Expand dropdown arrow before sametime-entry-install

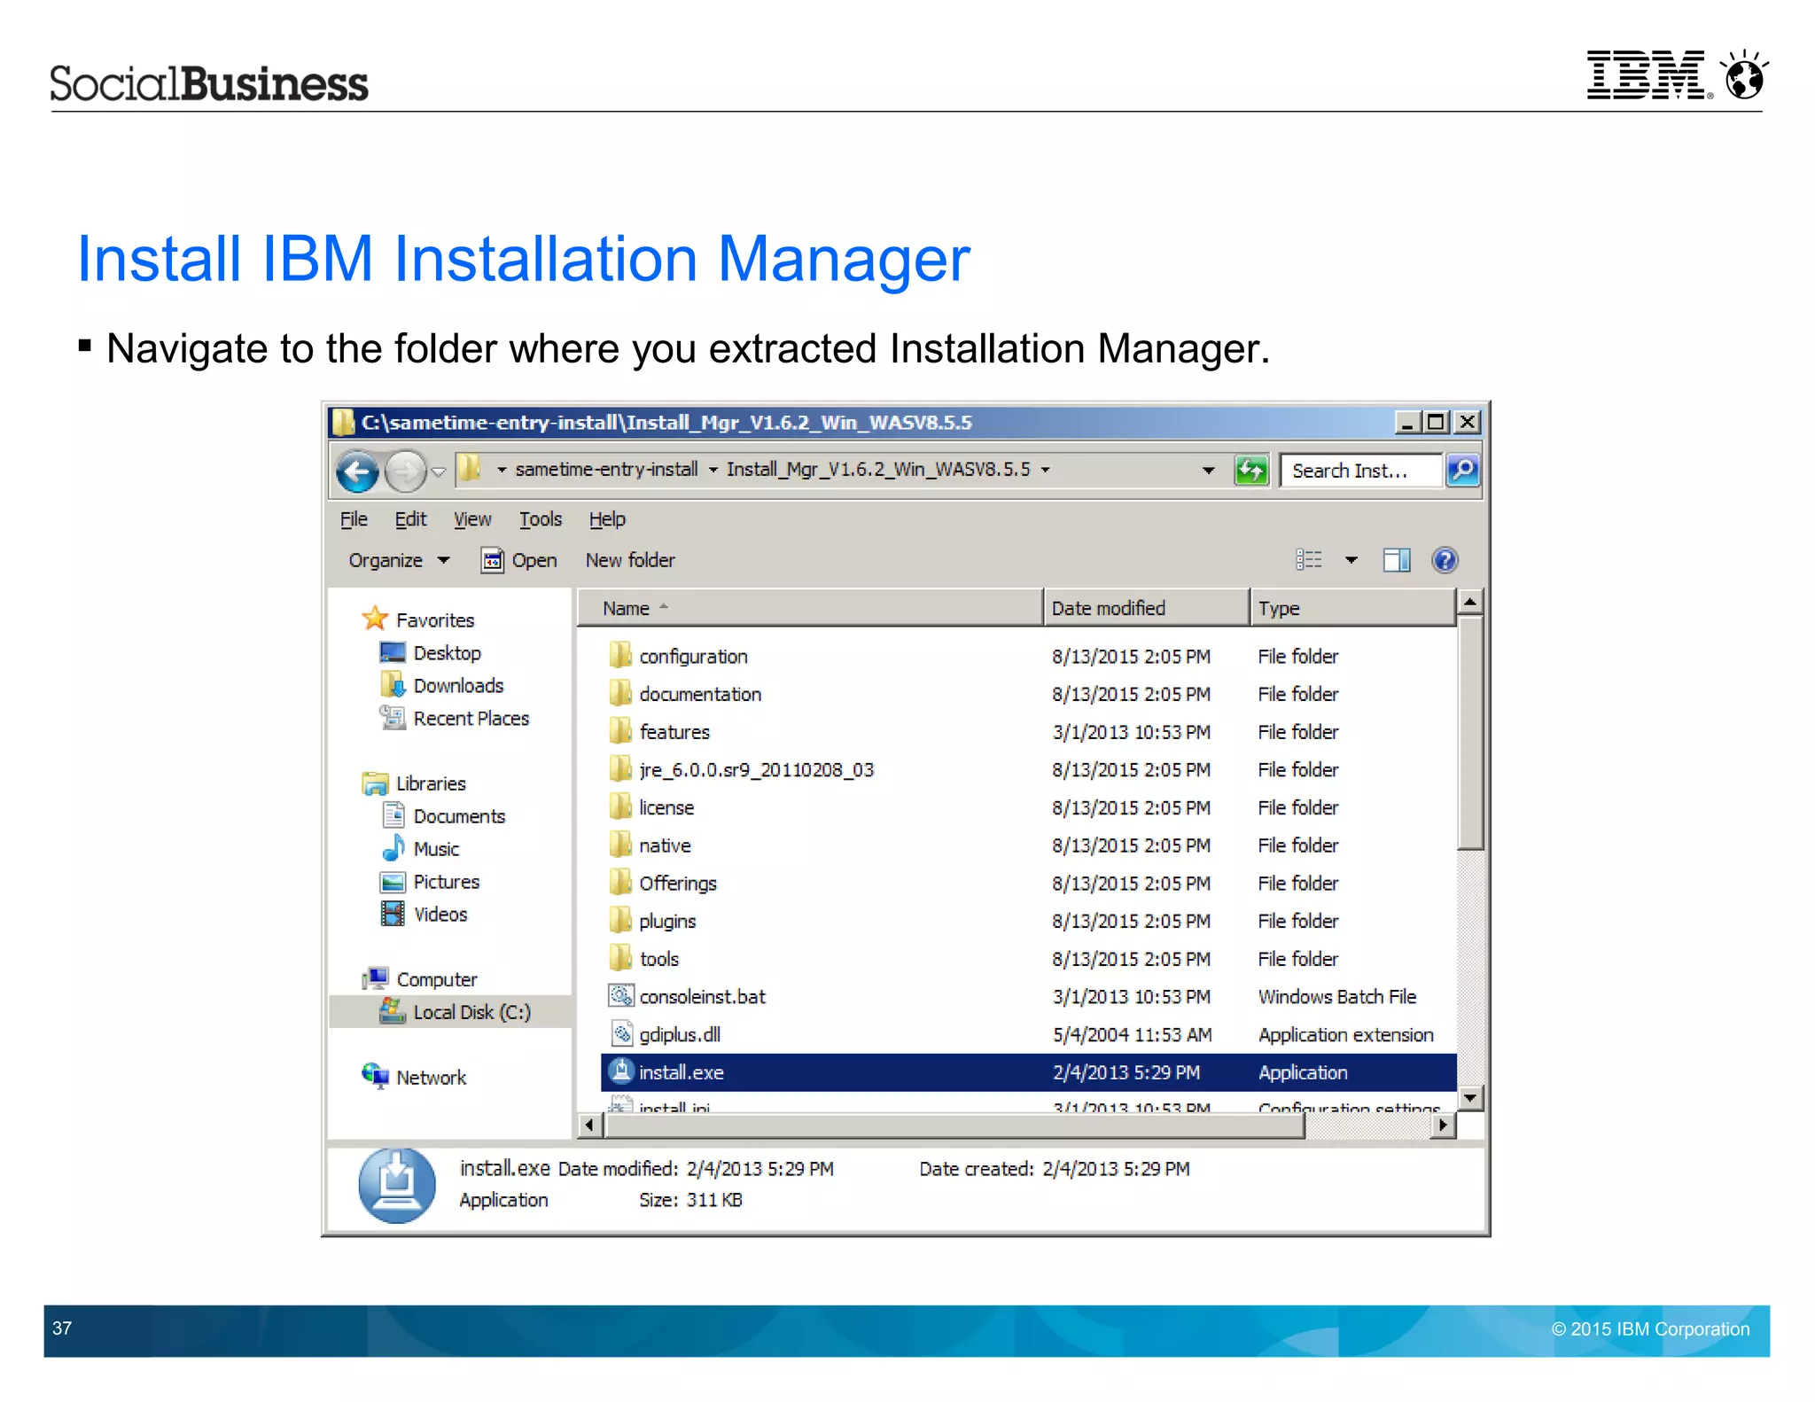point(501,470)
